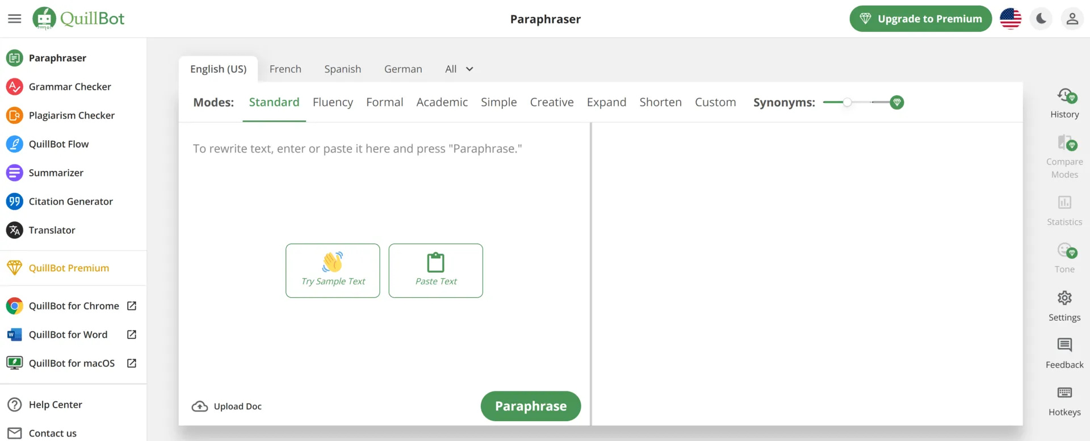Select Formal mode
The width and height of the screenshot is (1090, 441).
tap(384, 102)
